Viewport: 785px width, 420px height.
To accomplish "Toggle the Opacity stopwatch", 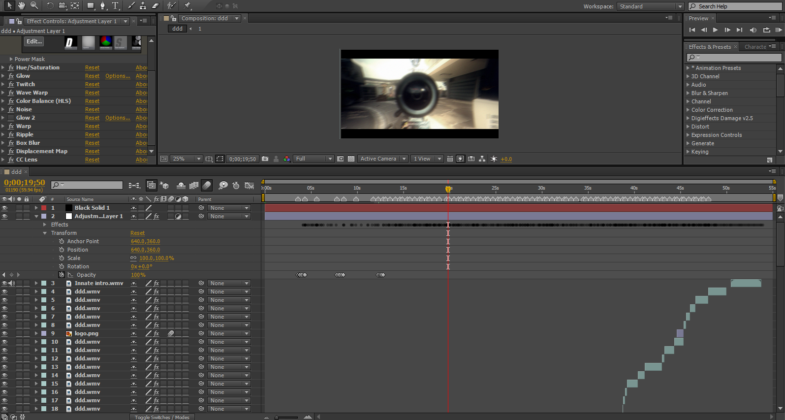I will coord(62,275).
